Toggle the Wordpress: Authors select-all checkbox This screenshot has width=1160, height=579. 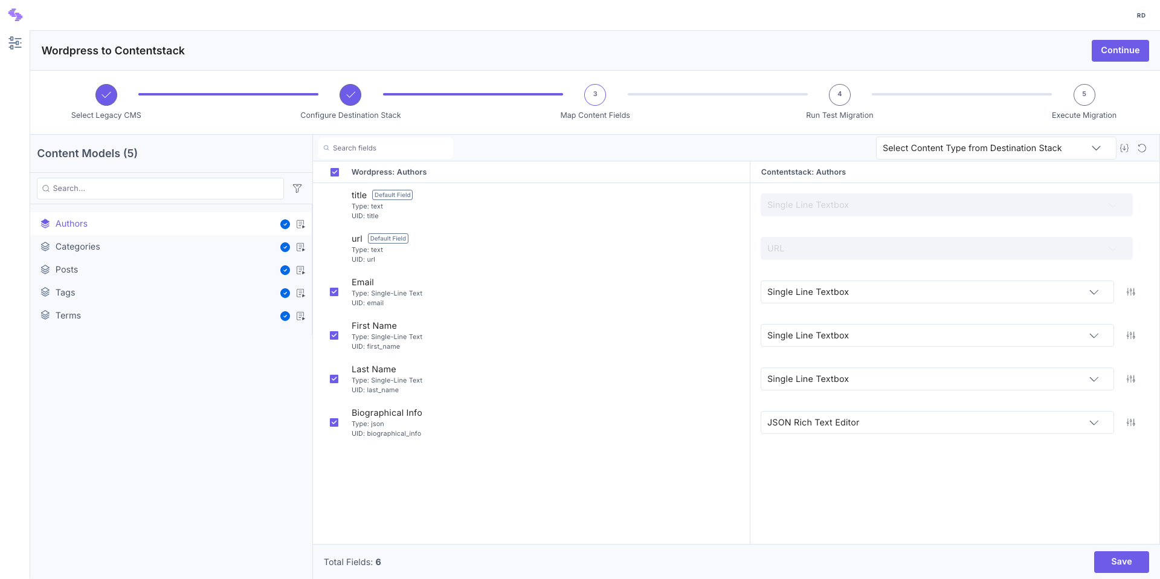(335, 172)
